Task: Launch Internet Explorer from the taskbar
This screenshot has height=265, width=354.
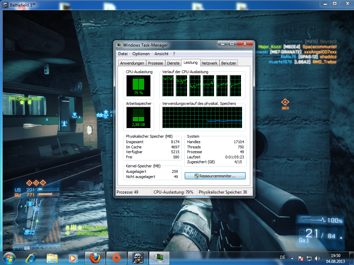Action: tap(31, 258)
